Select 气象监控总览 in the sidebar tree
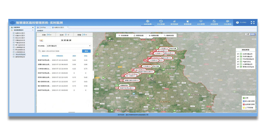Screen dimensions: 266x135 coord(20,43)
